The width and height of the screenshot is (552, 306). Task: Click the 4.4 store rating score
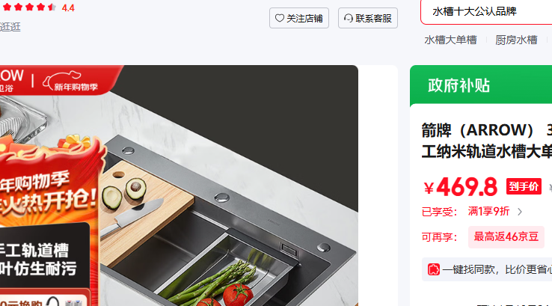point(68,7)
